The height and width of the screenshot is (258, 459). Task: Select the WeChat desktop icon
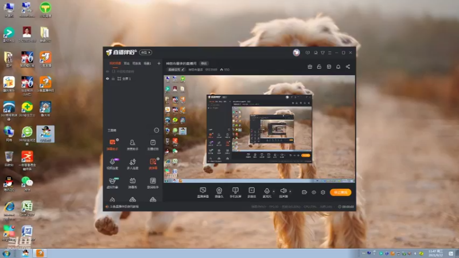pos(27,183)
